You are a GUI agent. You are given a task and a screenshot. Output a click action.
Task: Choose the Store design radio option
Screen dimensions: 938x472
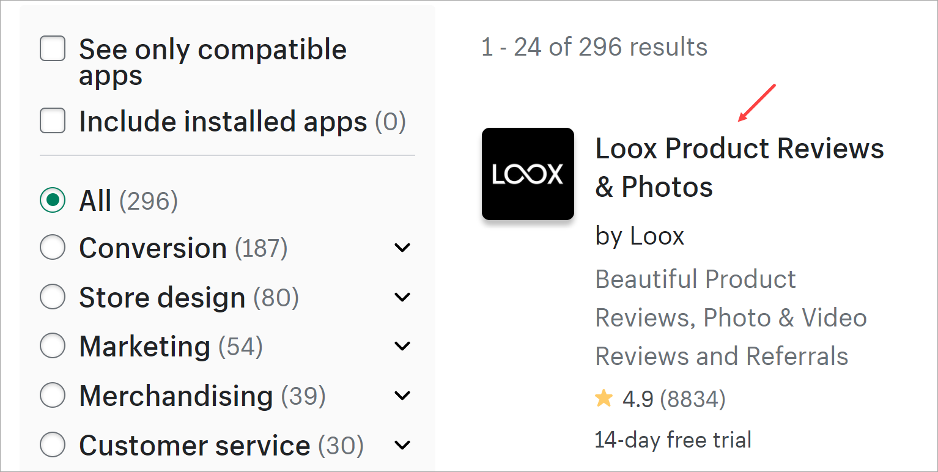[53, 297]
